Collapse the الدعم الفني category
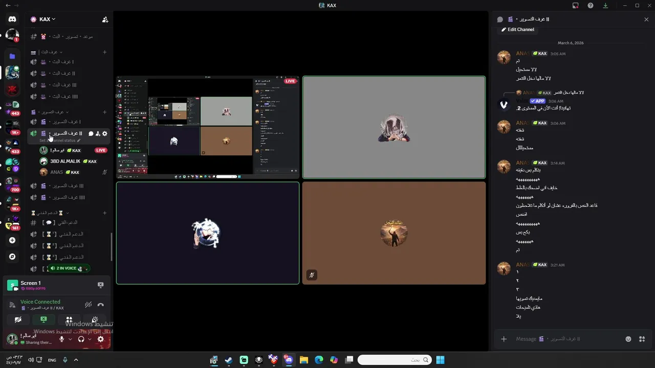This screenshot has height=368, width=655. [x=50, y=213]
